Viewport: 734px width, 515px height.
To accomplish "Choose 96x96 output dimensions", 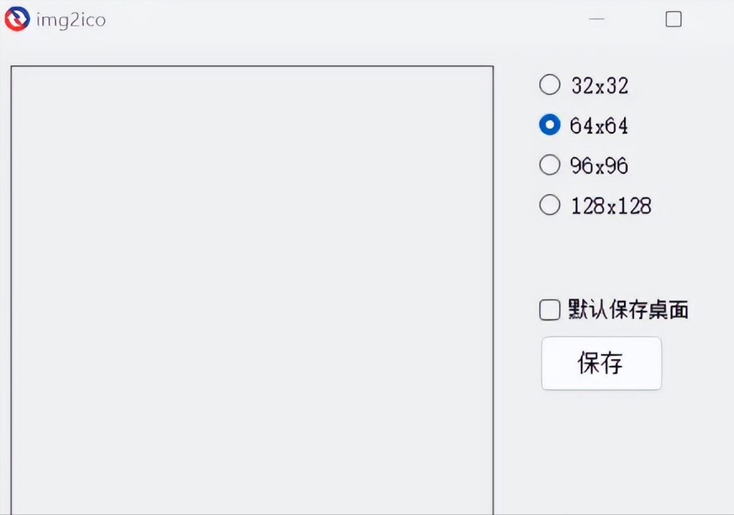I will point(549,165).
